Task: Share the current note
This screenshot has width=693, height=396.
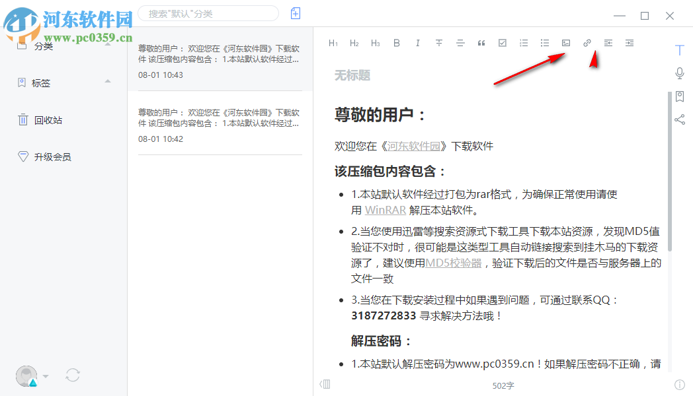Action: point(680,119)
